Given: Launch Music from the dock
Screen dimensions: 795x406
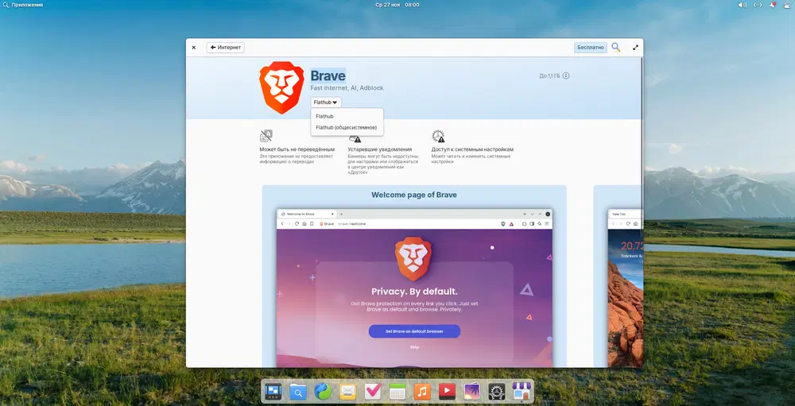Looking at the screenshot, I should tap(422, 391).
